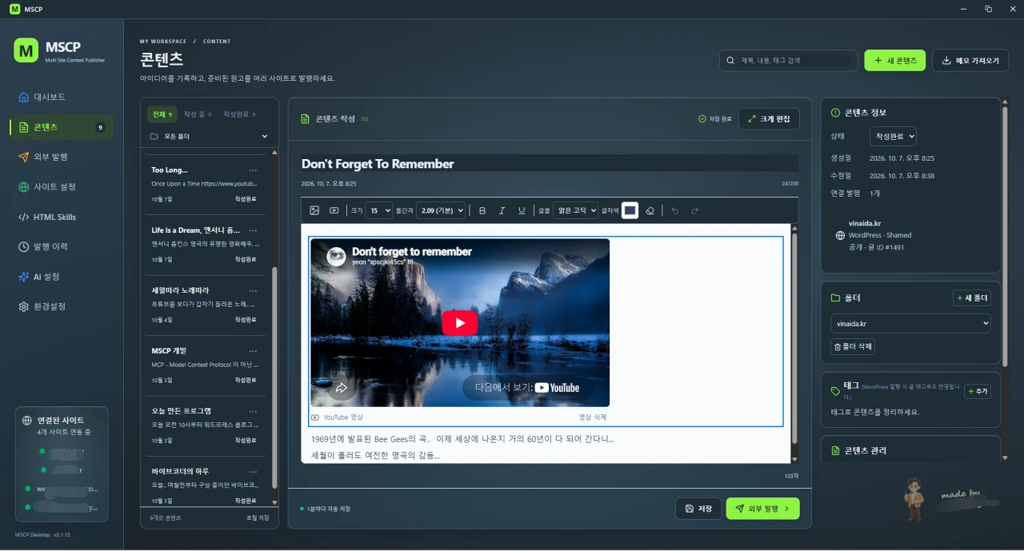Viewport: 1024px width, 551px height.
Task: Undo the last edit in the editor
Action: click(674, 210)
